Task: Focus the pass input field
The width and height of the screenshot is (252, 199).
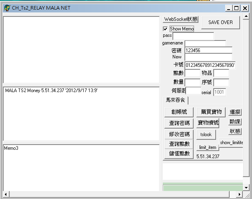Action: click(193, 36)
